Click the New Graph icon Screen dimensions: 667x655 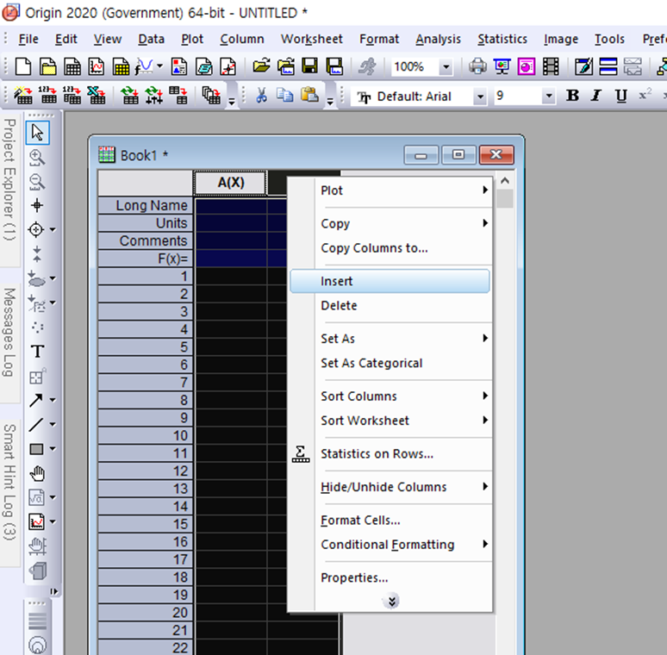coord(97,66)
